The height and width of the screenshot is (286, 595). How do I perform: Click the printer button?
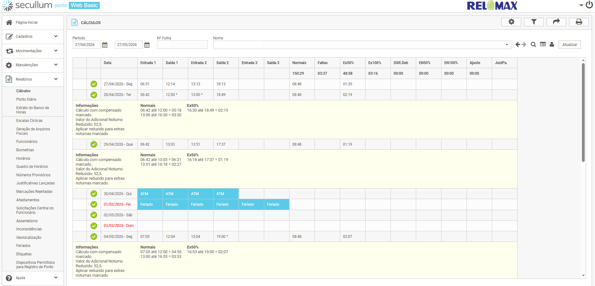point(579,22)
